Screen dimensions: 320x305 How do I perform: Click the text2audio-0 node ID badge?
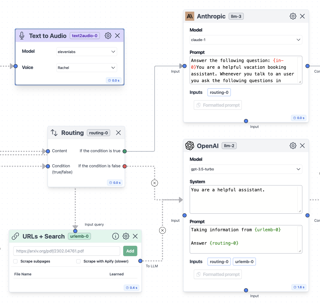coord(85,35)
